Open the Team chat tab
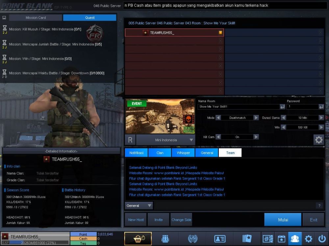 [230, 153]
